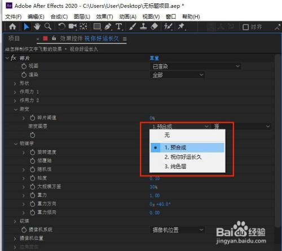
Task: Open the 源 dropdown beside gradient layer
Action: click(241, 127)
